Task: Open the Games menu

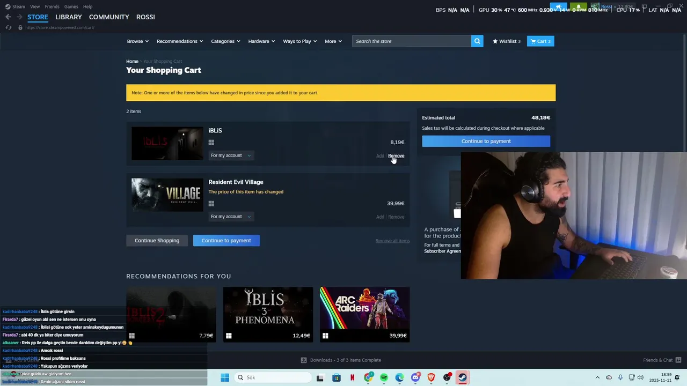Action: pyautogui.click(x=71, y=6)
